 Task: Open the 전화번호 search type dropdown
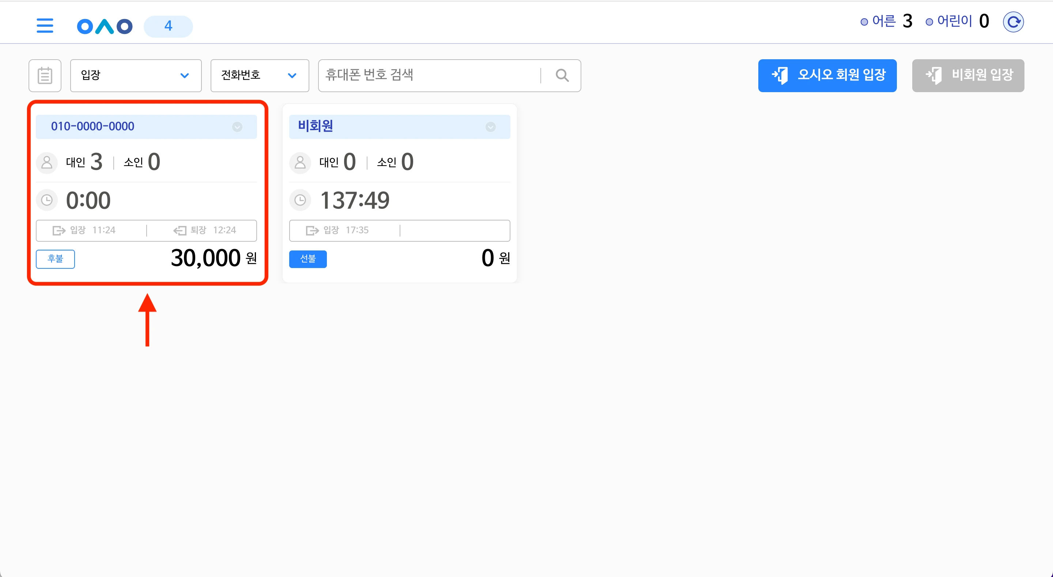(x=260, y=76)
